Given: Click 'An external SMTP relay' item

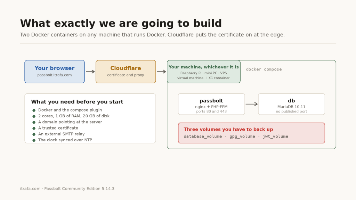Looking at the screenshot, I should point(61,134).
